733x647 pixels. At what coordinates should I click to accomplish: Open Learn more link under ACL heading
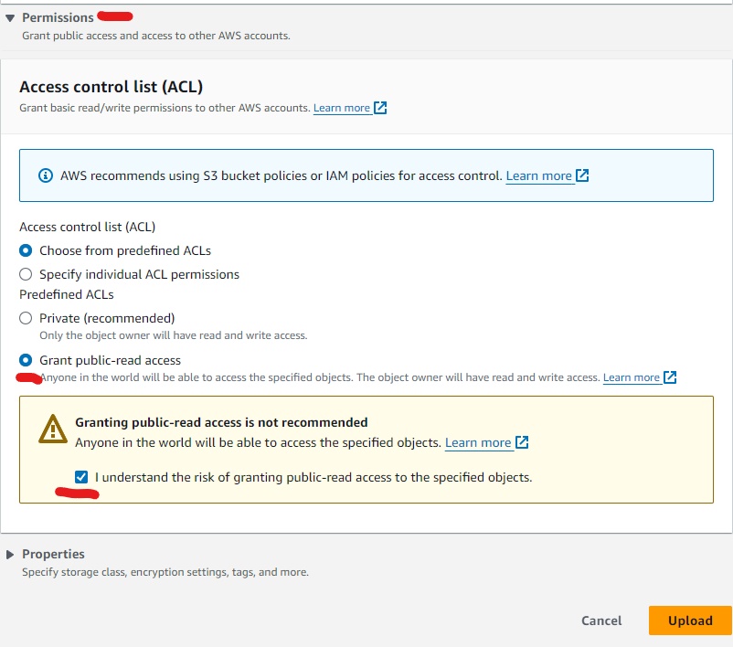341,108
